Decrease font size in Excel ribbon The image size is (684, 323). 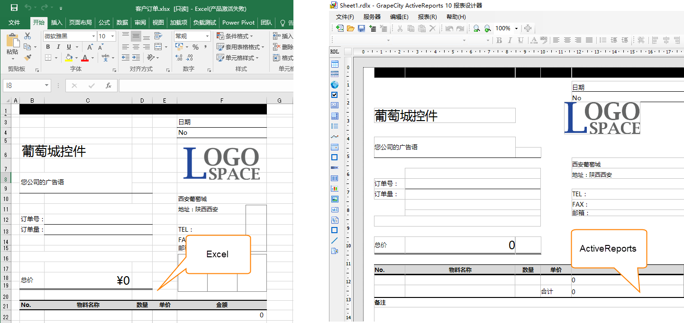101,47
